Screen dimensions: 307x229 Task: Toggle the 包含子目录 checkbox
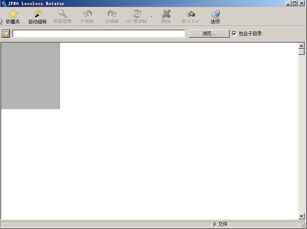234,33
